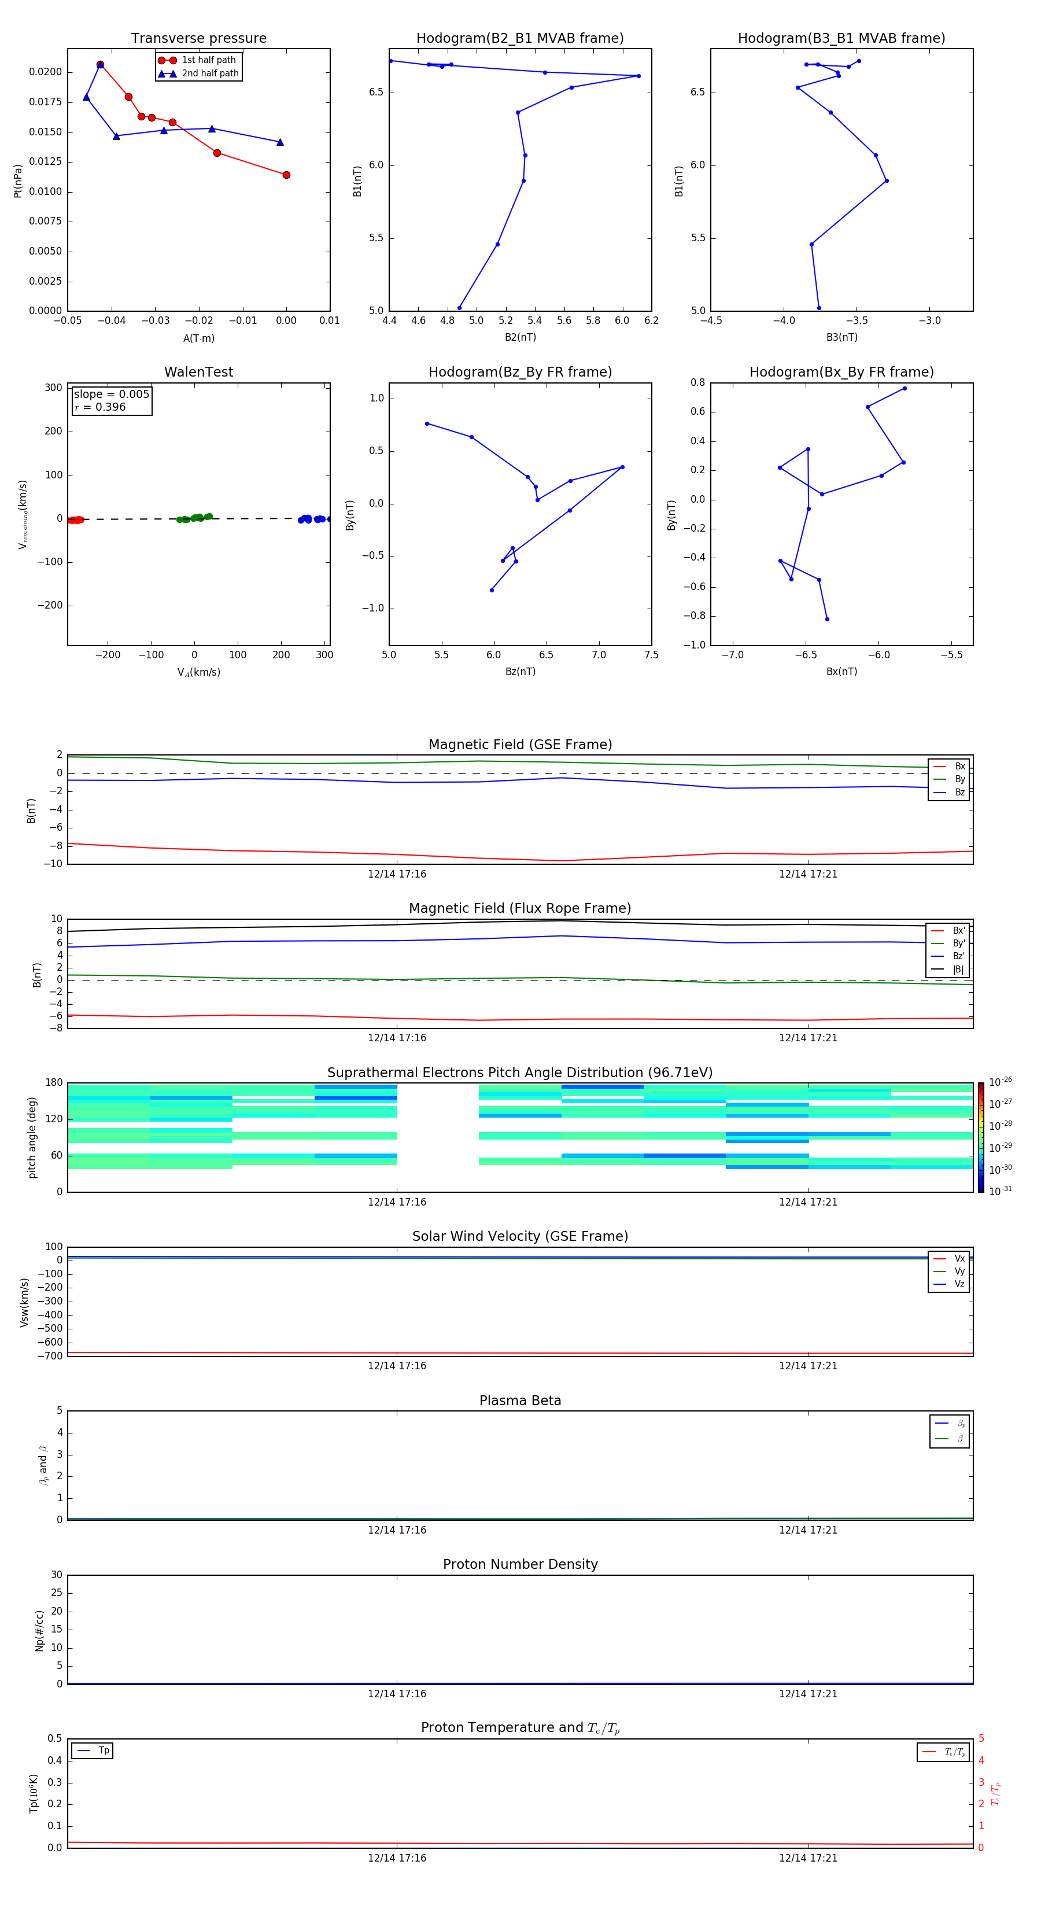
Task: Click the 'Proton Temperature and Te/Tp' title
Action: tap(520, 1727)
